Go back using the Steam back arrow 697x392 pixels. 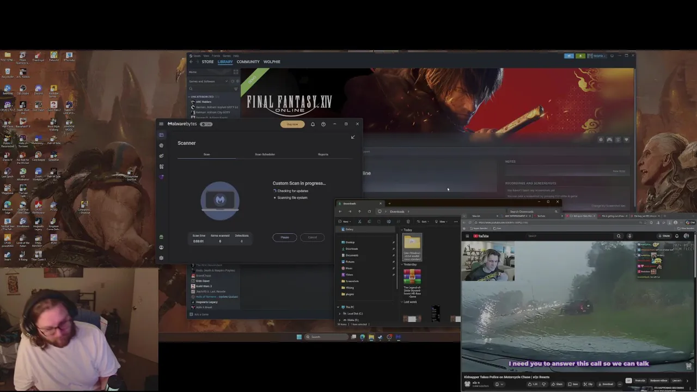191,62
